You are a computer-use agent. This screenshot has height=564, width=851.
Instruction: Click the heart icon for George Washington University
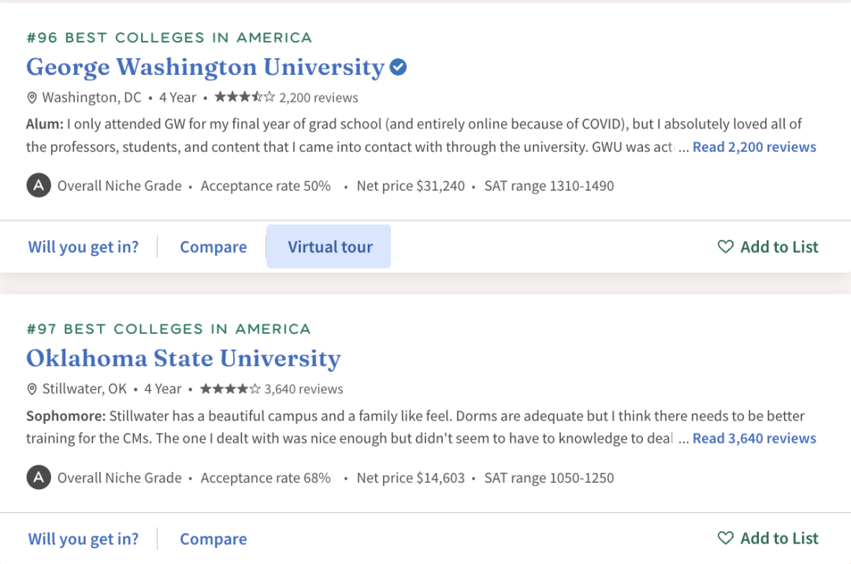pyautogui.click(x=726, y=247)
